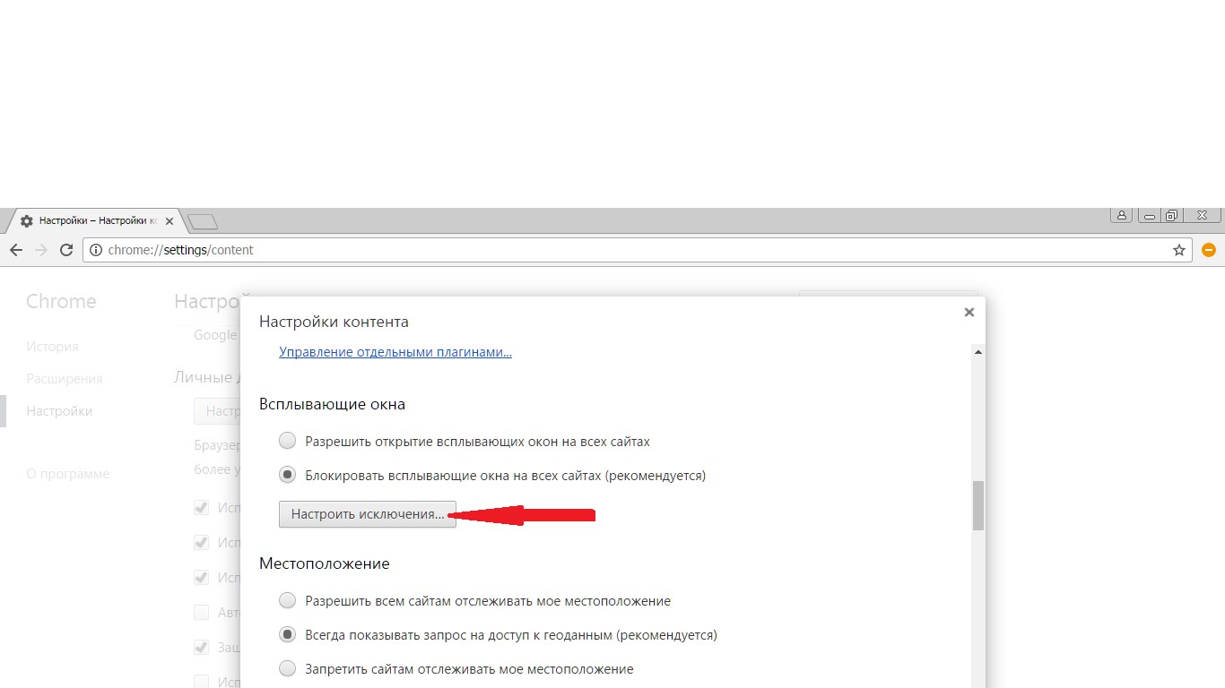Screen dimensions: 1225x688
Task: Select Разрешить всем сайтам отслеживать местоположение
Action: [x=287, y=600]
